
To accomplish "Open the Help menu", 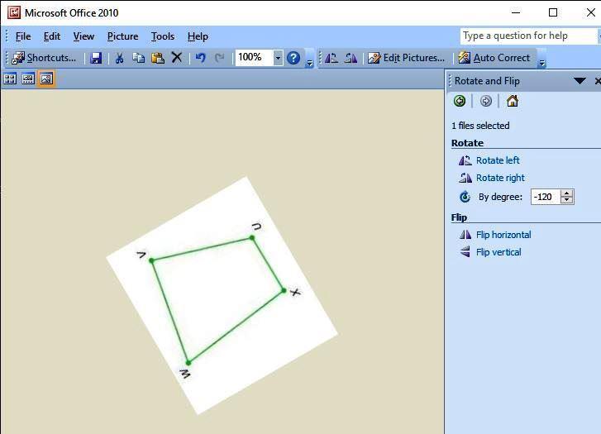I will tap(198, 36).
